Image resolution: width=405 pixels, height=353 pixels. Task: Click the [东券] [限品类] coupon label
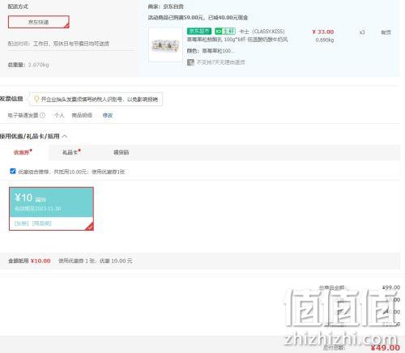32,223
